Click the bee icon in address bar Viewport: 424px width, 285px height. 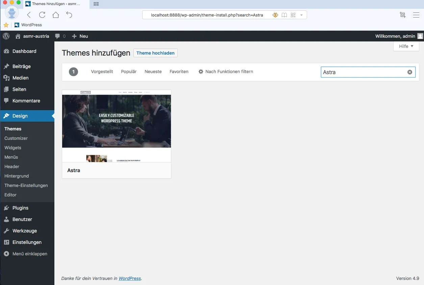click(x=275, y=15)
